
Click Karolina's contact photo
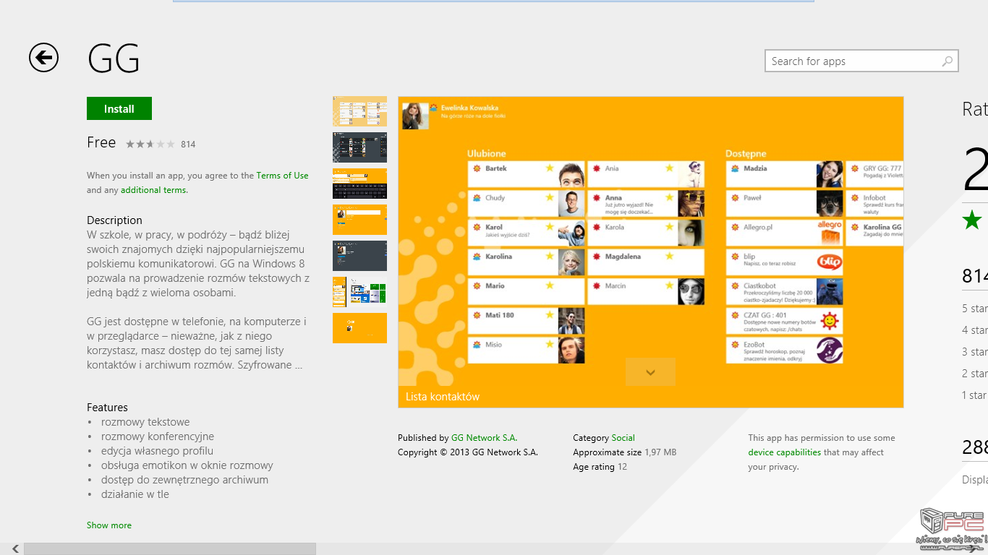pyautogui.click(x=571, y=262)
